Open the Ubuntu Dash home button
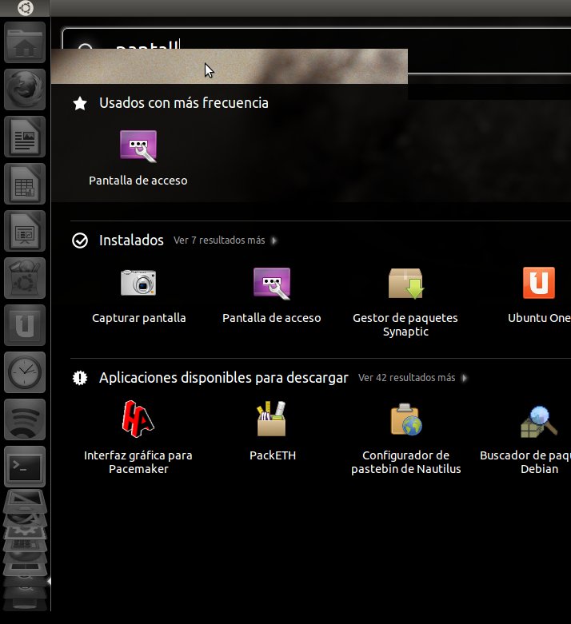This screenshot has width=571, height=624. coord(25,8)
